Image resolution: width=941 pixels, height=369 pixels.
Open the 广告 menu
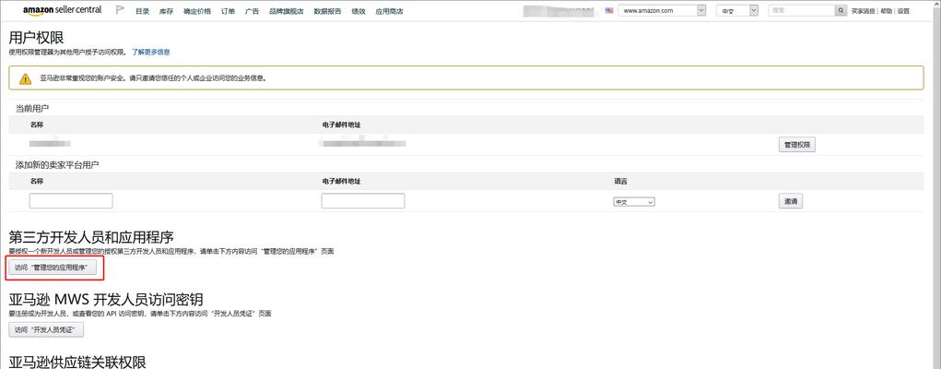[x=252, y=11]
